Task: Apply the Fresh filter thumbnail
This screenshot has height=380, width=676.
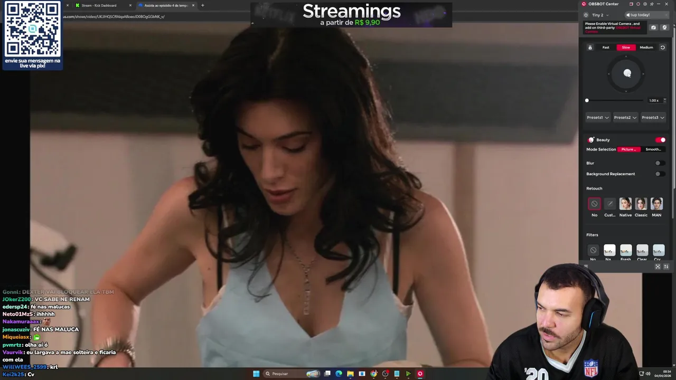Action: point(626,250)
